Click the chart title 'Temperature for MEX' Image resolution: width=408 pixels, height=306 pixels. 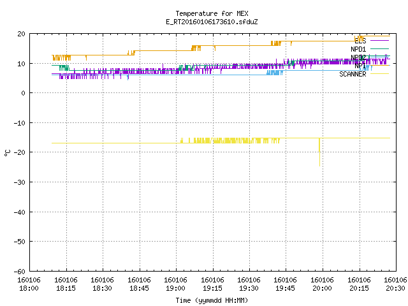[x=212, y=13]
